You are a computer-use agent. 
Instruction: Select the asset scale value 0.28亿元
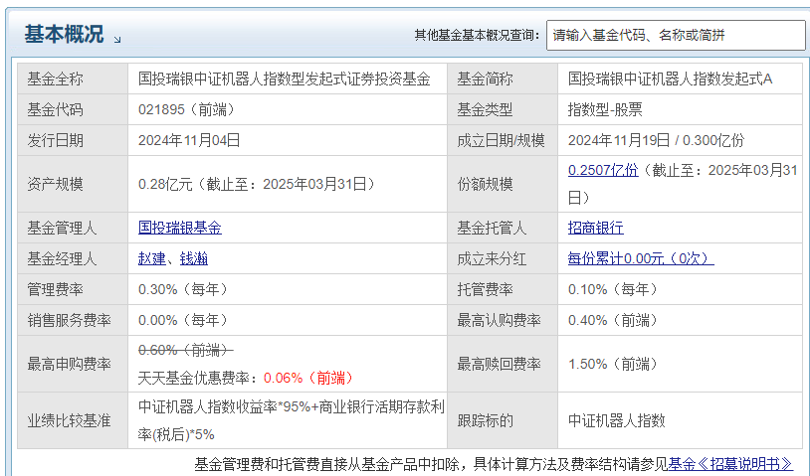pyautogui.click(x=165, y=184)
